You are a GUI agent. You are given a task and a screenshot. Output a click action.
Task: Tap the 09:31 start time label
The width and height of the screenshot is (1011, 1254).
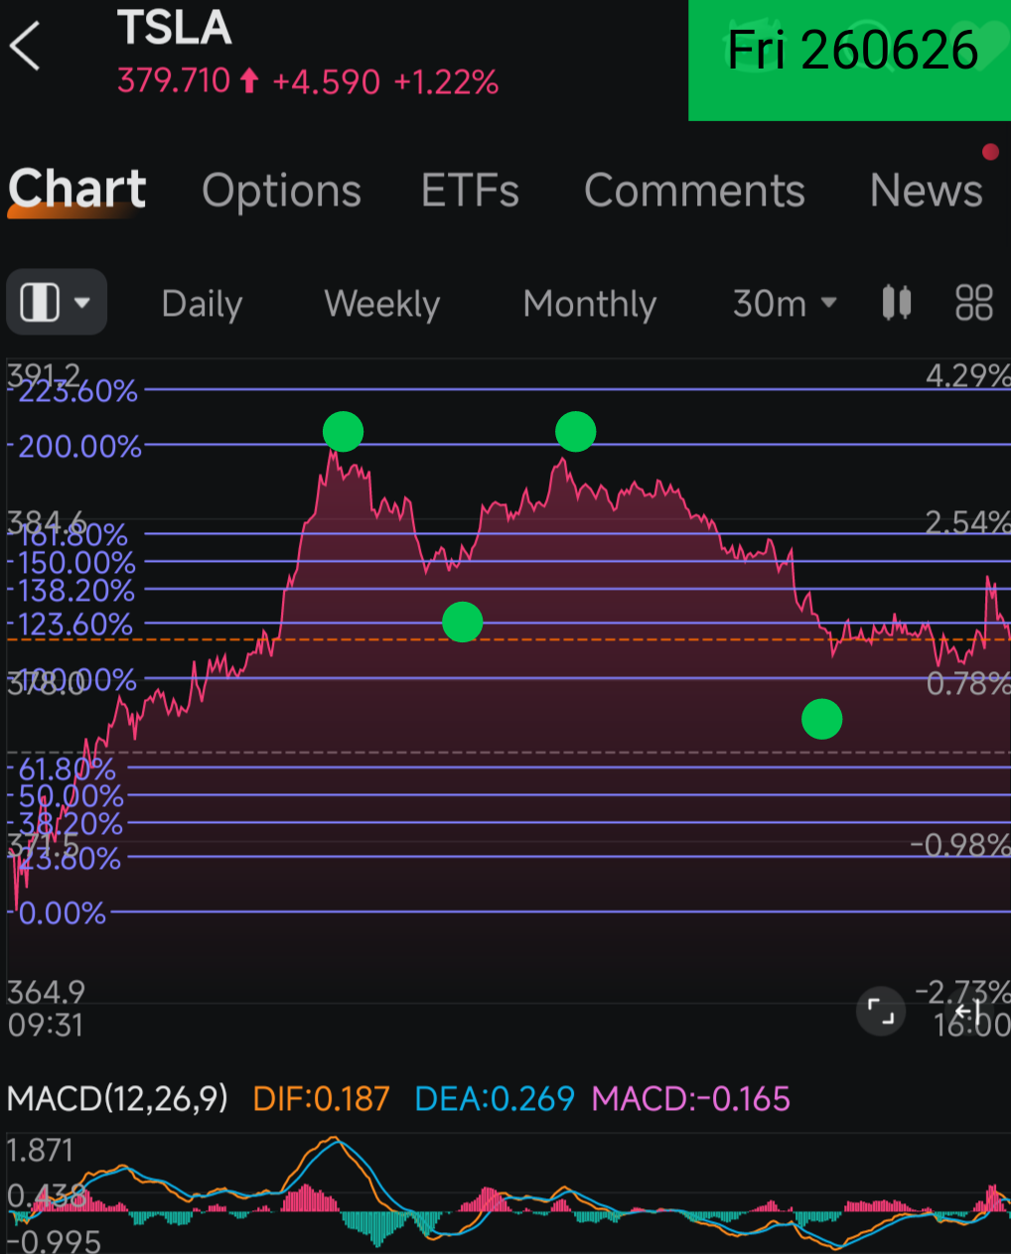pos(46,1025)
